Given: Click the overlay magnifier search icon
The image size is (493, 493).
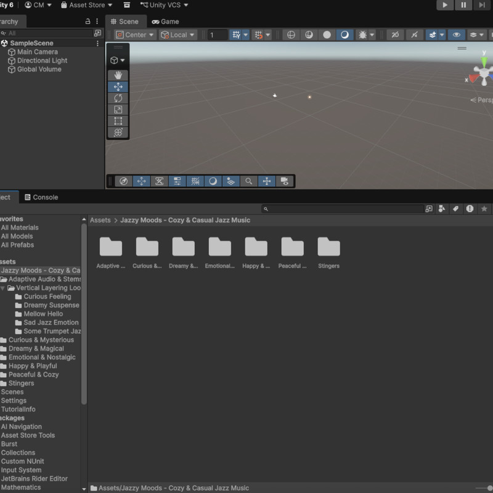Looking at the screenshot, I should (x=249, y=181).
